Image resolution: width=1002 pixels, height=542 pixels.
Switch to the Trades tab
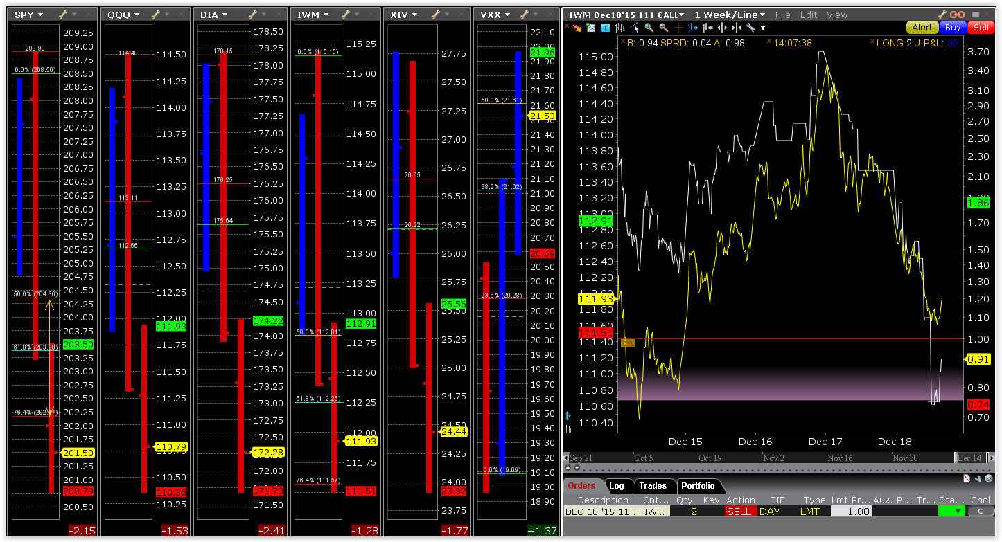coord(653,485)
